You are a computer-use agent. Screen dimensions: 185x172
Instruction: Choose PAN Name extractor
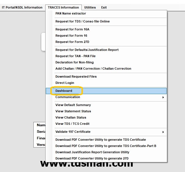pyautogui.click(x=71, y=14)
